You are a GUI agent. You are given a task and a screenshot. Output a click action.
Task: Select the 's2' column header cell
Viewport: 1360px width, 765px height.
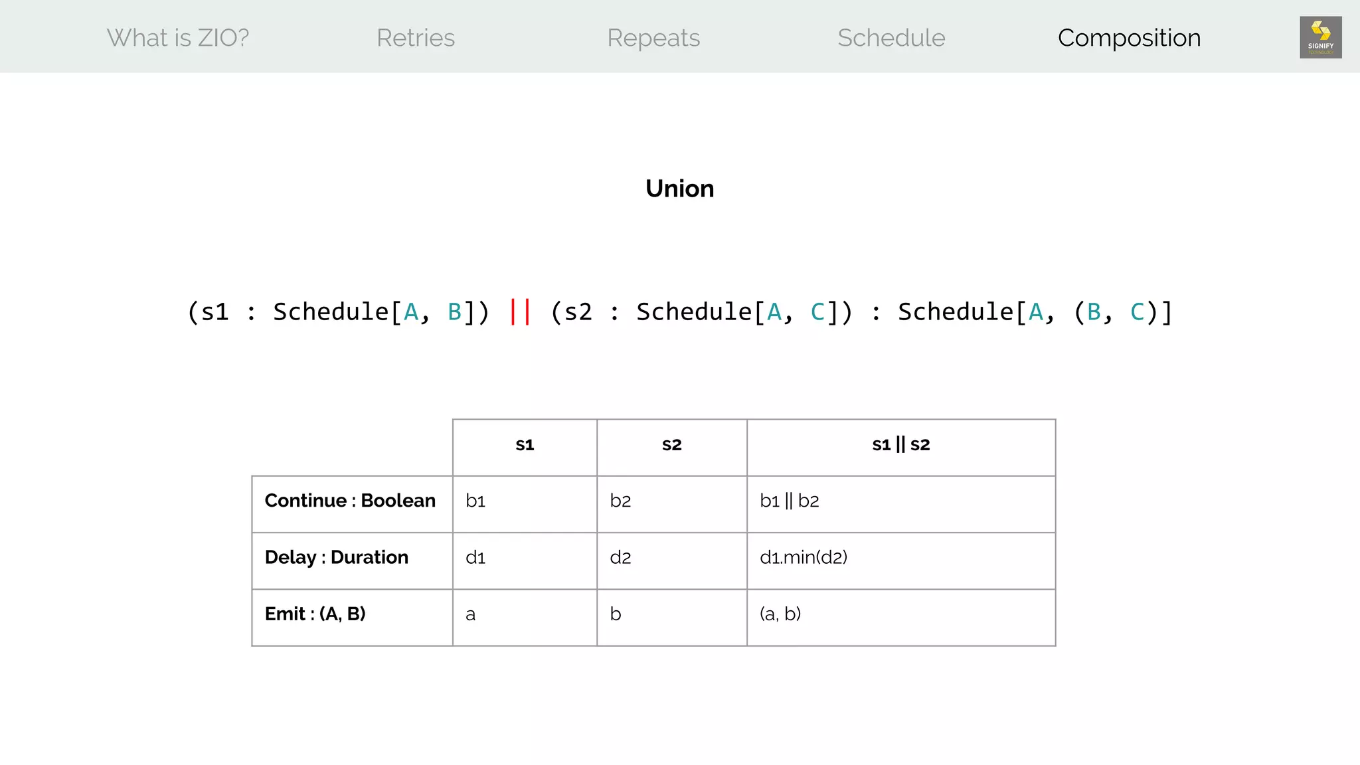[672, 448]
